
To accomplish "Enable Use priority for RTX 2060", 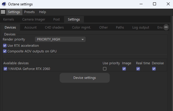I will (x=105, y=69).
